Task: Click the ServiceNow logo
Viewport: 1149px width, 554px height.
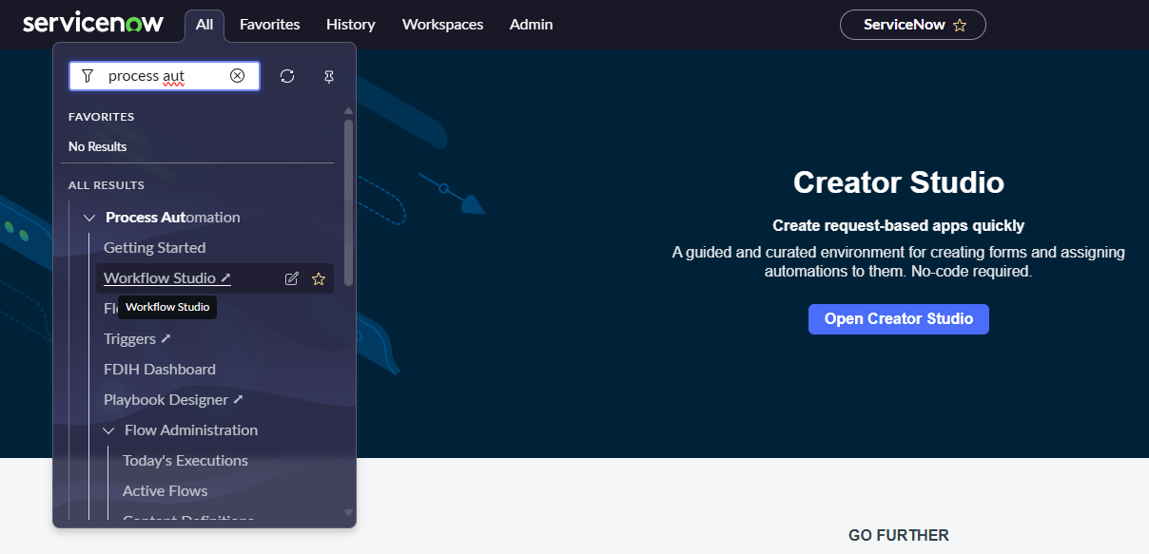Action: point(93,23)
